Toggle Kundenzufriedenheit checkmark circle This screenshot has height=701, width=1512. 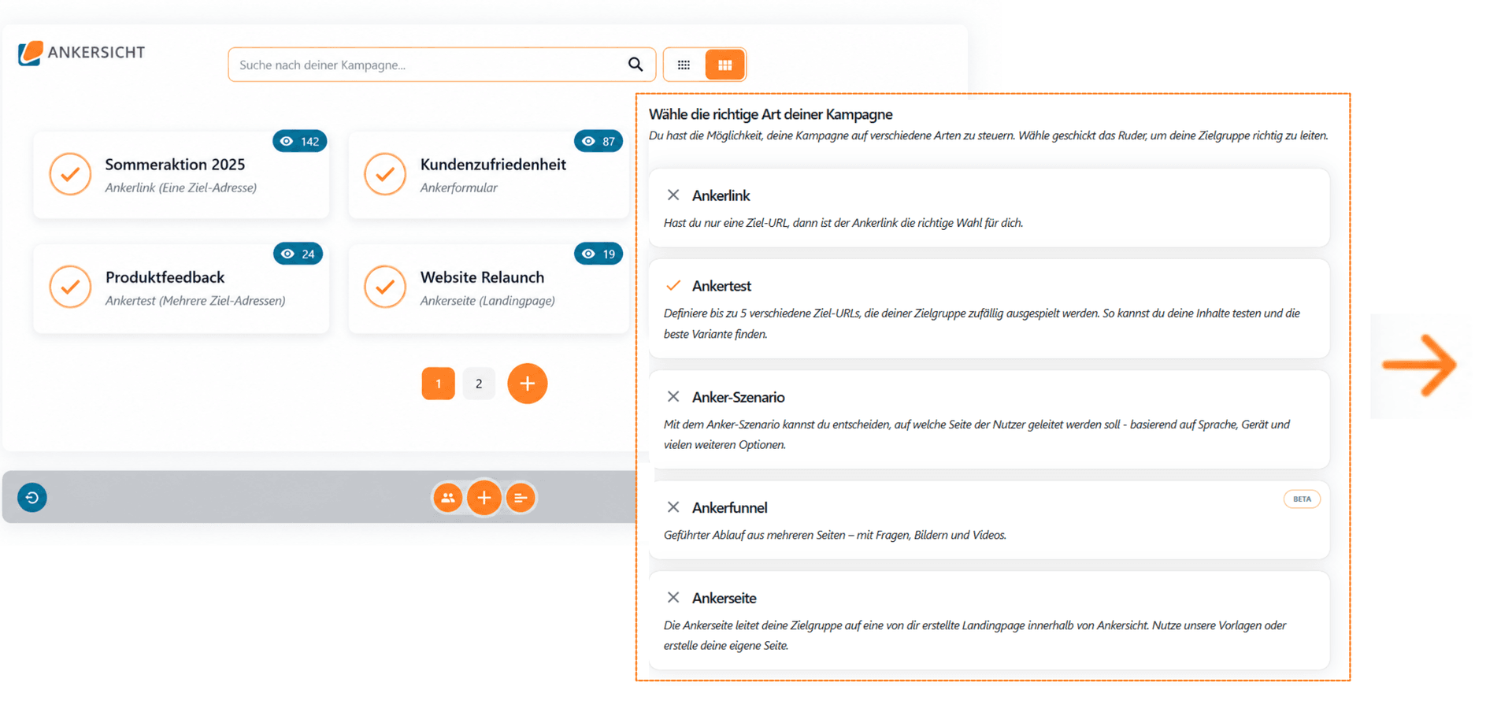point(385,174)
